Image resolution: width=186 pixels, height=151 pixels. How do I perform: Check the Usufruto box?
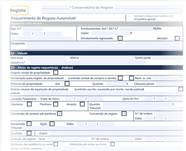pos(29,133)
